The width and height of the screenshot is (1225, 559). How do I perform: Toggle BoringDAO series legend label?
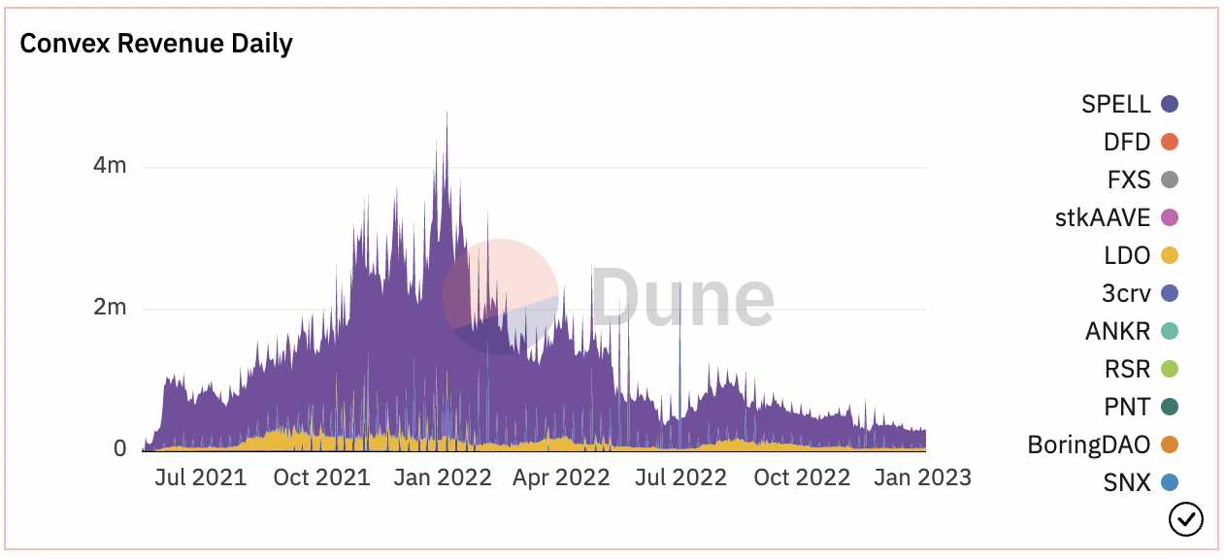pos(1088,445)
